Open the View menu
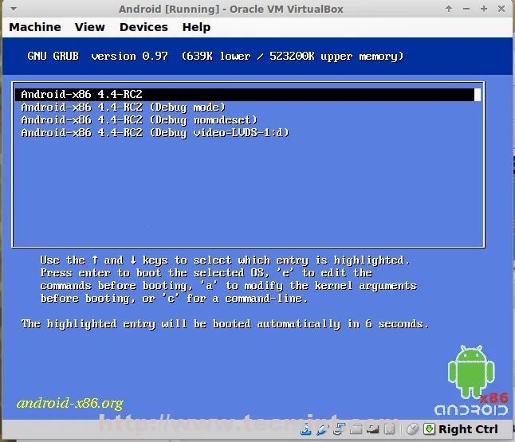 (89, 27)
